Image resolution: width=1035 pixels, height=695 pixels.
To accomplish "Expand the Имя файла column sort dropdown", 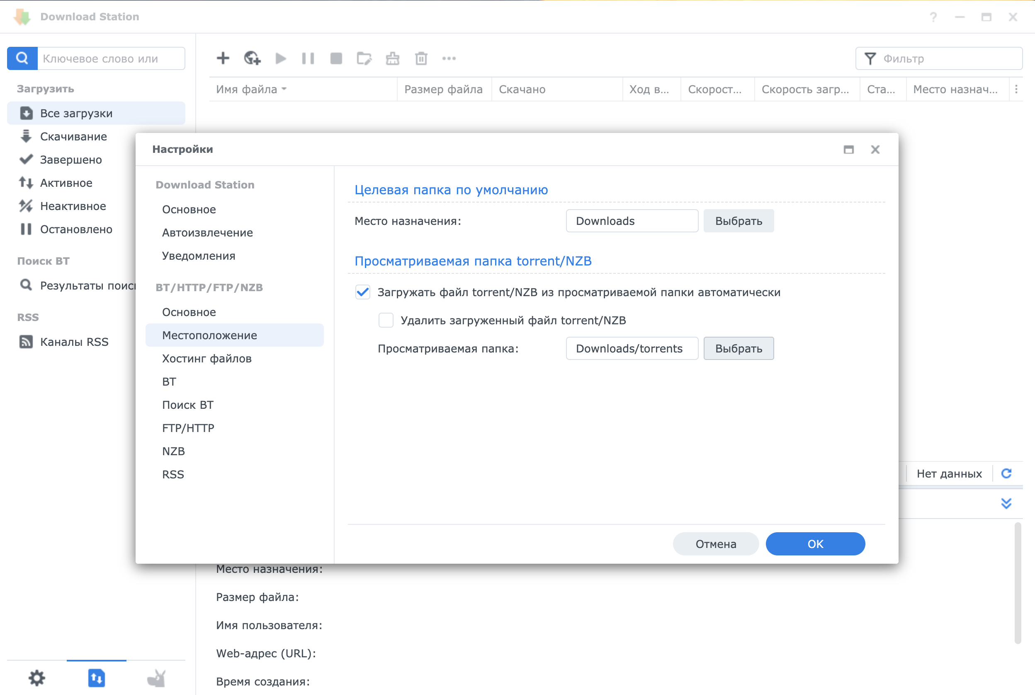I will [x=284, y=89].
